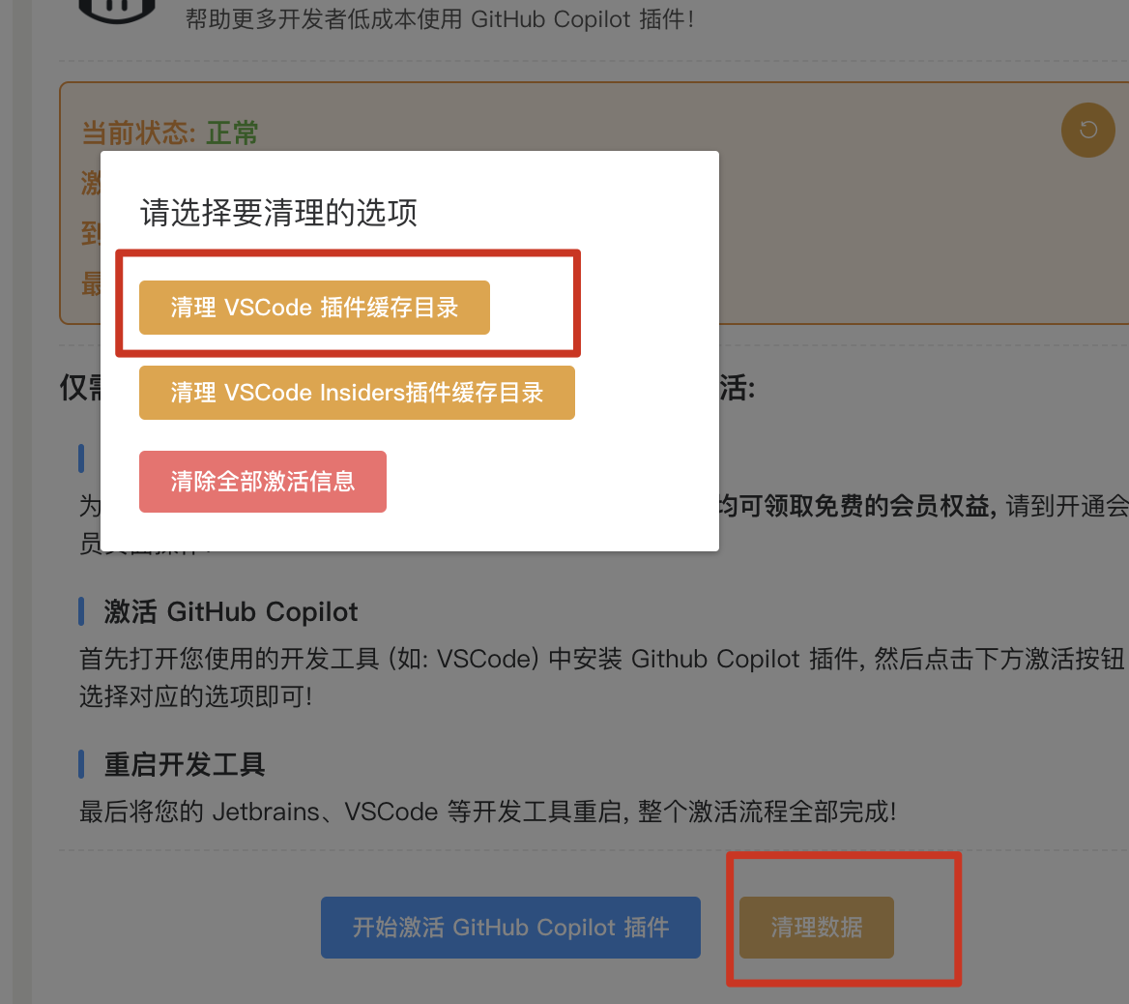The height and width of the screenshot is (1004, 1129).
Task: Click the 当前状态 label
Action: (x=138, y=133)
